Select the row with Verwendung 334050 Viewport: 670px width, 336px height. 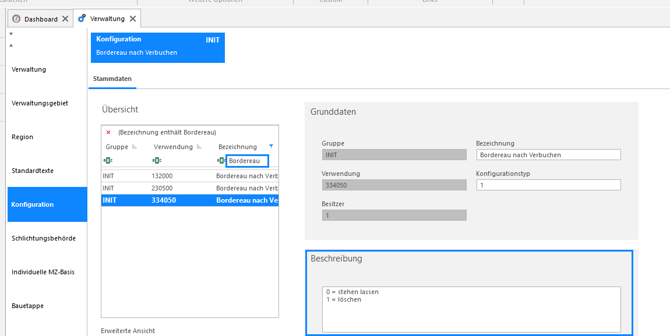click(190, 200)
